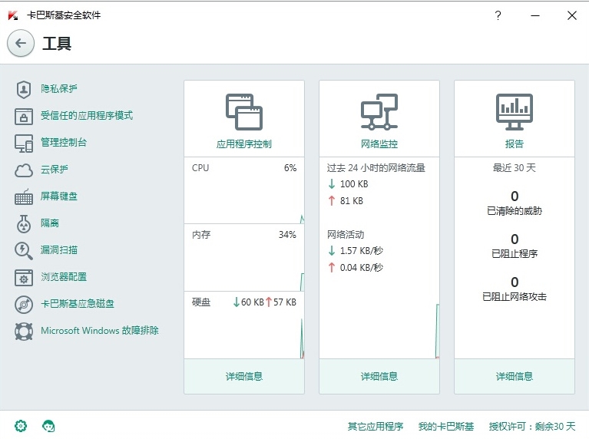Screen dimensions: 589x439
Task: Start 漏洞扫描 from the sidebar
Action: 59,249
